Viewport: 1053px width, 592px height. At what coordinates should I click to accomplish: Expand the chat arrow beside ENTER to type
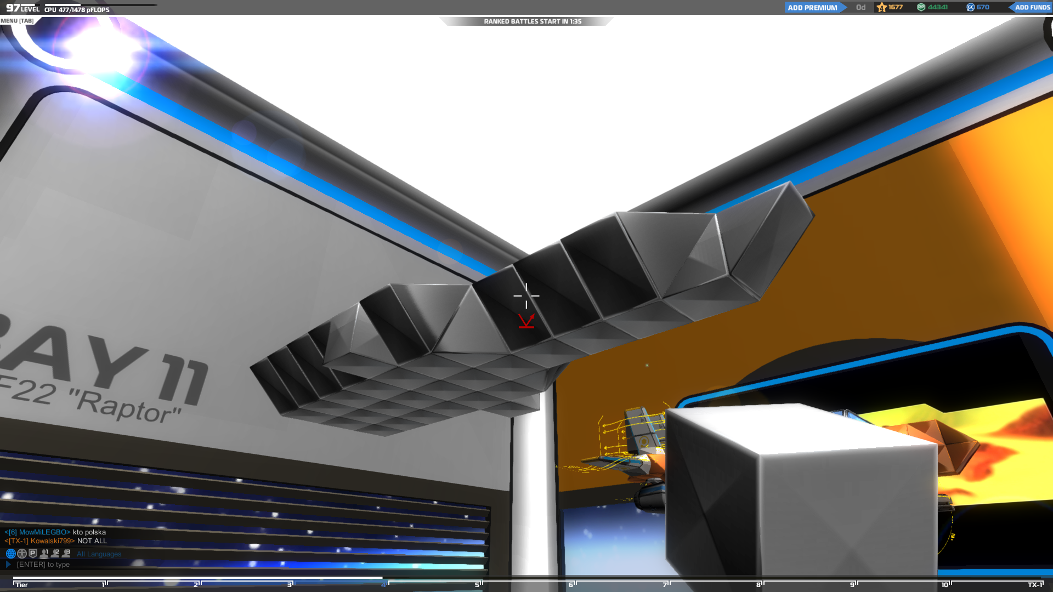[8, 564]
